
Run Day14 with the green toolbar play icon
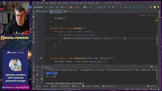tap(109, 7)
